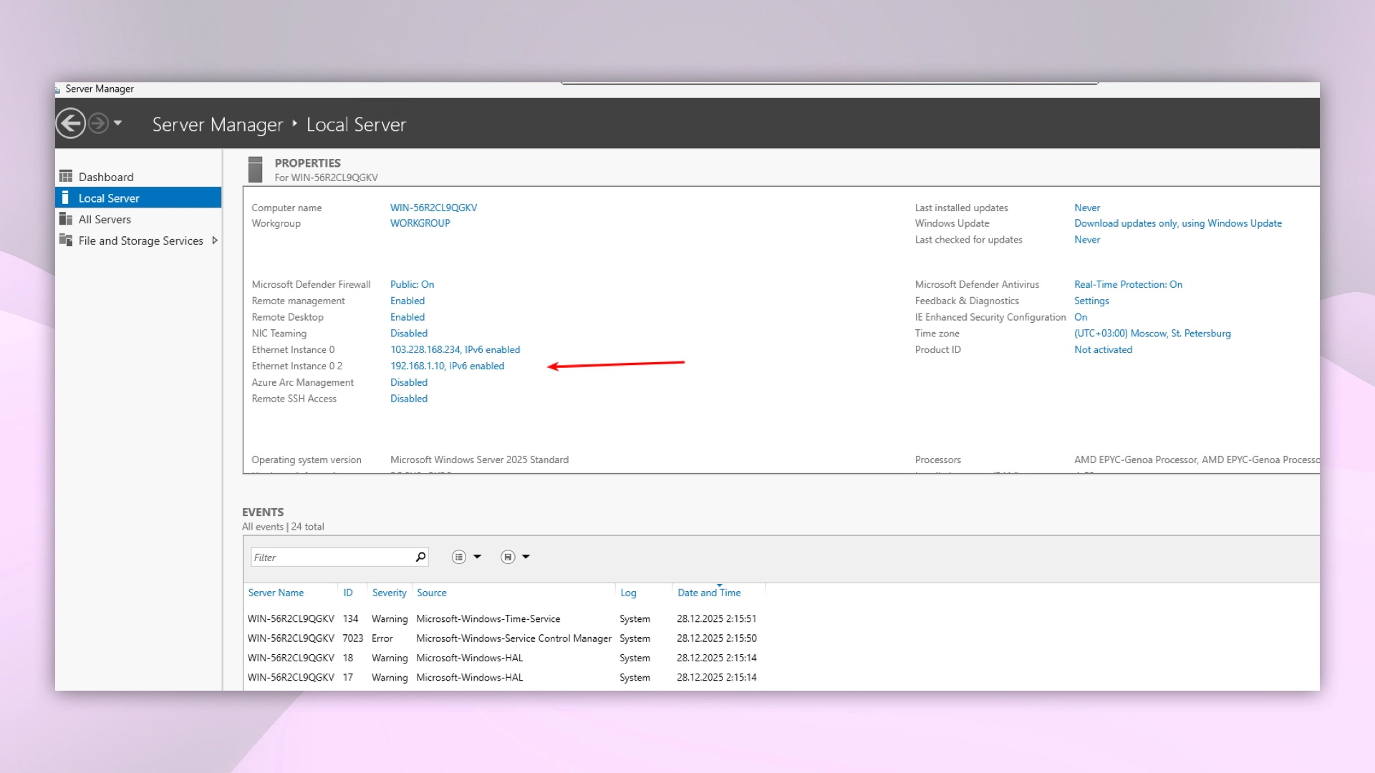This screenshot has width=1375, height=773.
Task: Open the Tasks list icon above the events table
Action: coord(459,556)
